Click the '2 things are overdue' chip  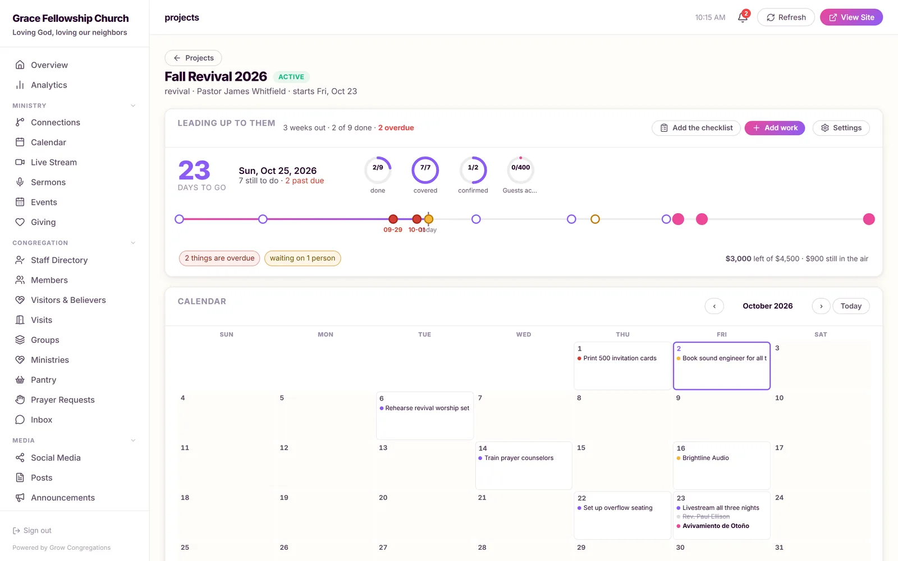coord(219,258)
